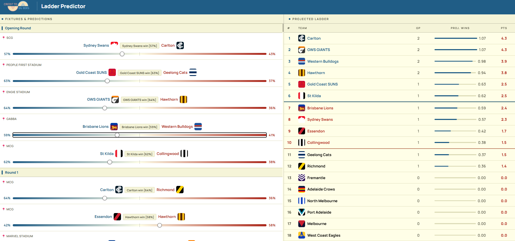Click Carlton vs Richmond slider handle
515x241 pixels.
pos(105,198)
